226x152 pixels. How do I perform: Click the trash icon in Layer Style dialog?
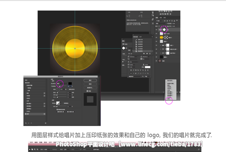[x=45, y=123]
